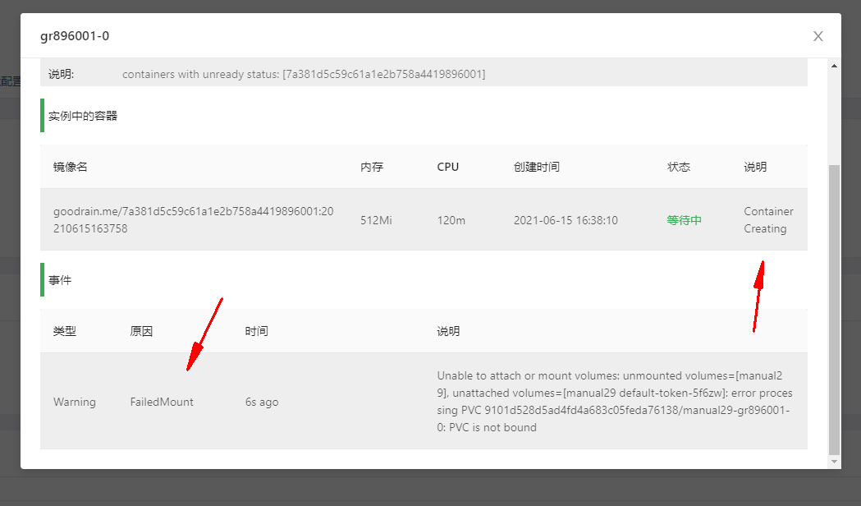
Task: Click the Container Creating description
Action: tap(768, 220)
